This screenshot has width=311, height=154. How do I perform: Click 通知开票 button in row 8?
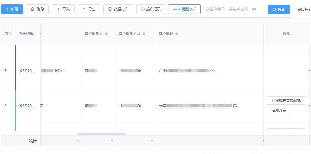(x=279, y=110)
